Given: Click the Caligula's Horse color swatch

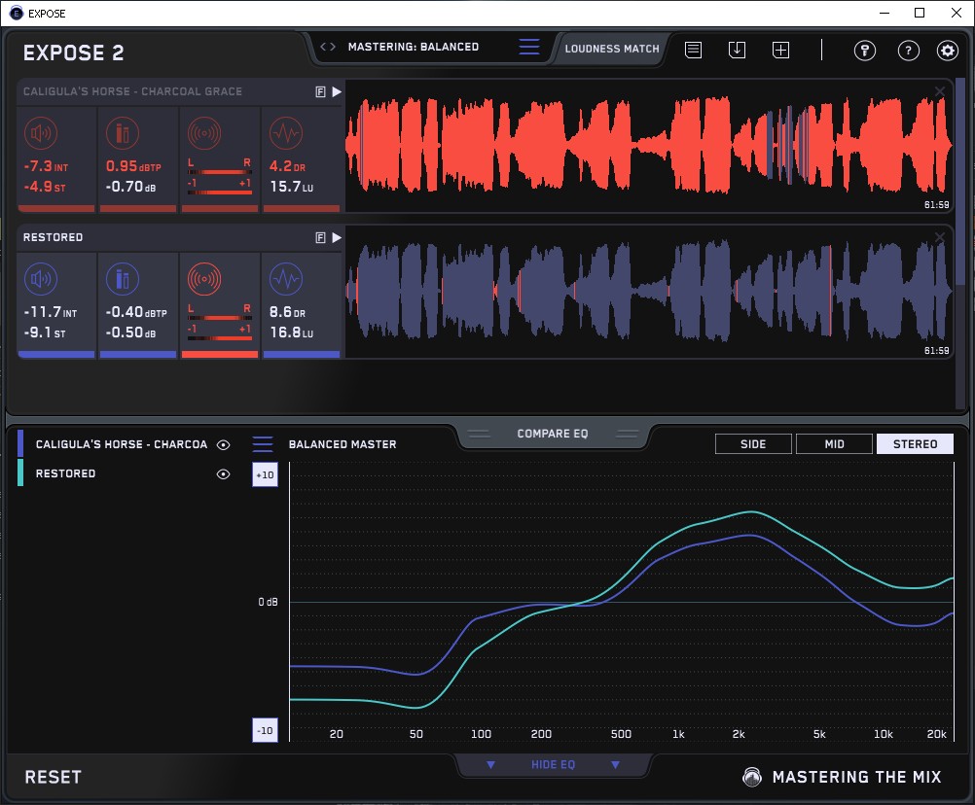Looking at the screenshot, I should (x=20, y=444).
